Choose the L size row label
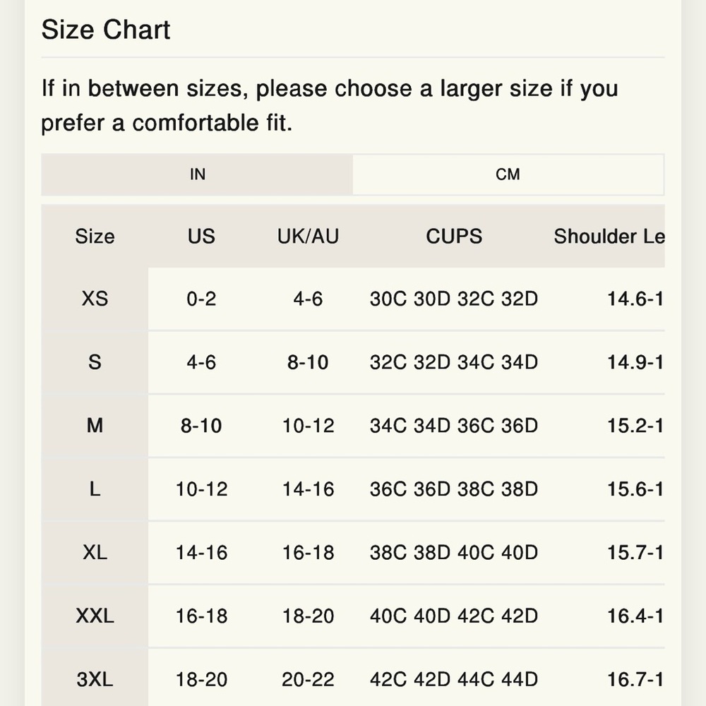 [95, 489]
